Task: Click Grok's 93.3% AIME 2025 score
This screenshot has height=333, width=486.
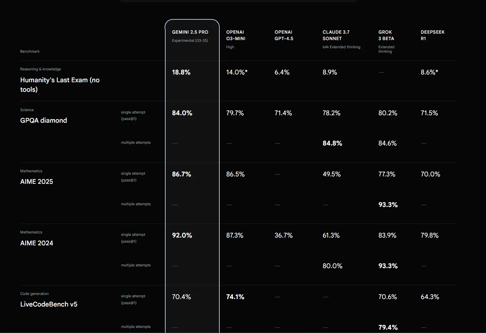Action: pyautogui.click(x=388, y=205)
